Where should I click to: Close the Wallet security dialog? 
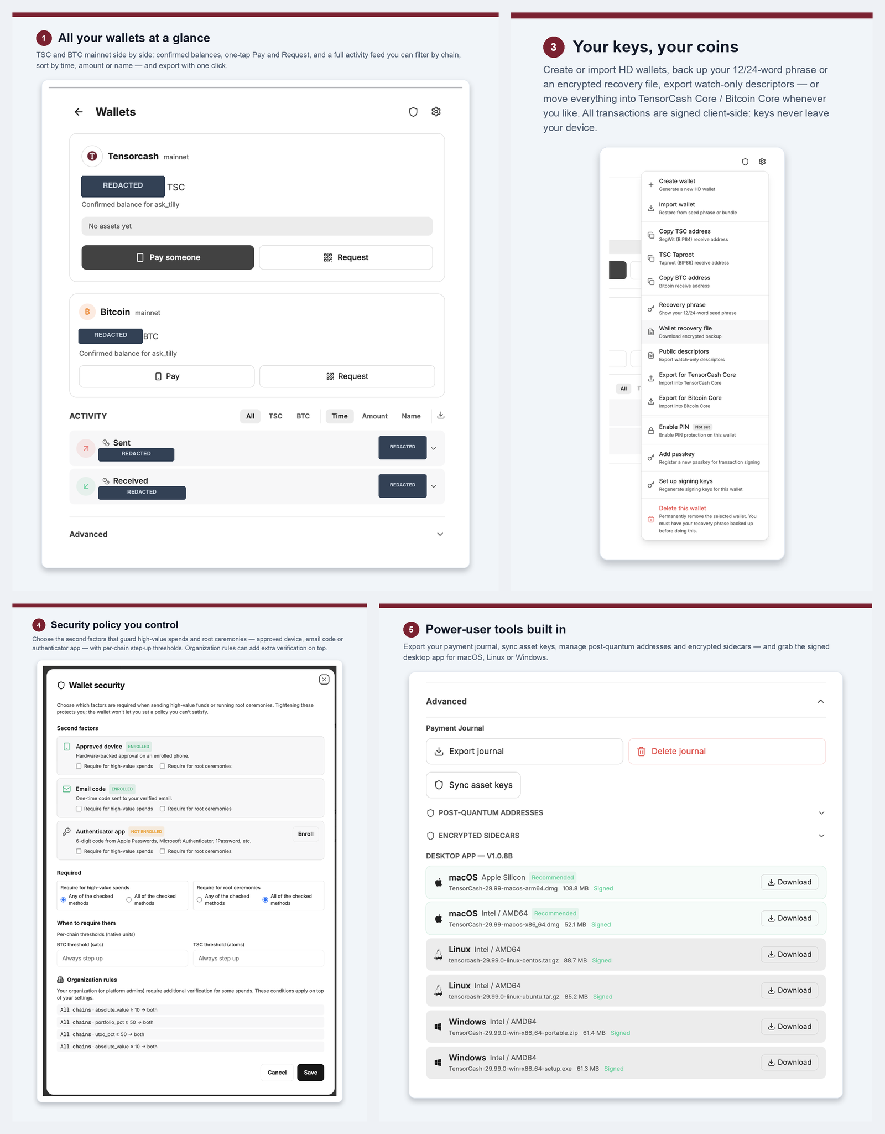click(x=324, y=680)
